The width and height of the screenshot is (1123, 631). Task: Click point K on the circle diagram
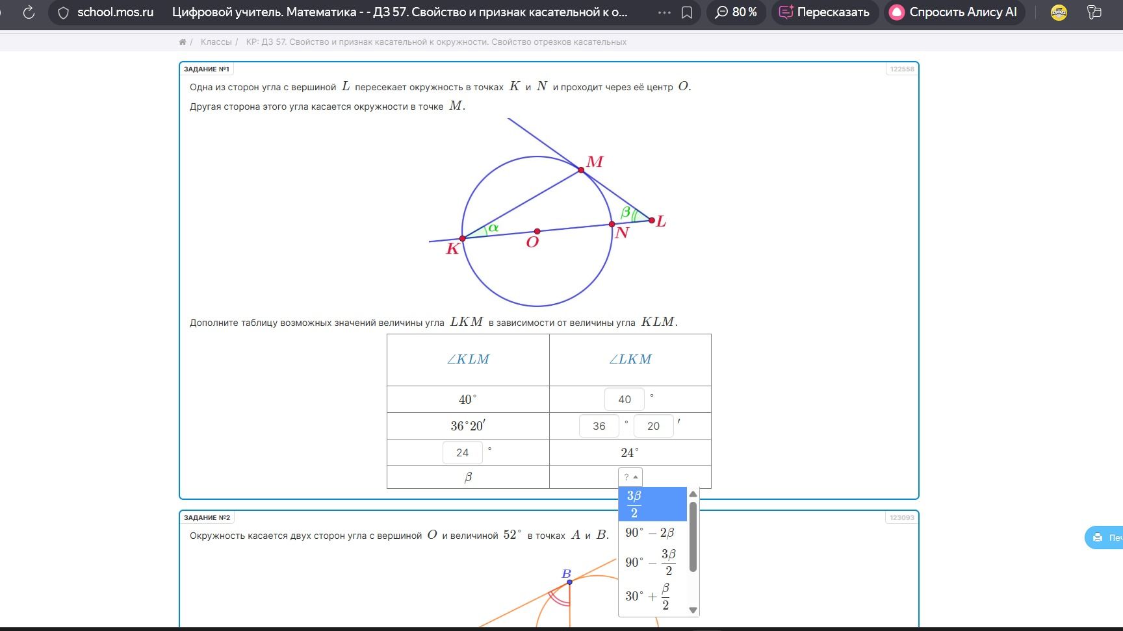(x=463, y=239)
